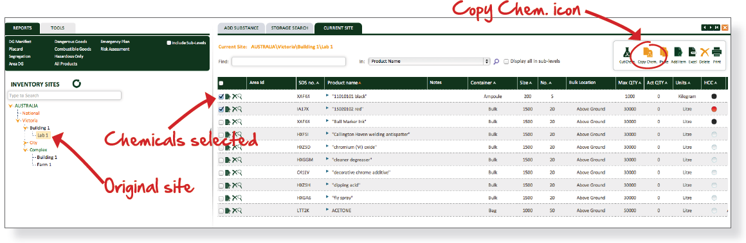Click the magnifier icon on 15020102 red row
This screenshot has width=746, height=243.
pyautogui.click(x=240, y=109)
